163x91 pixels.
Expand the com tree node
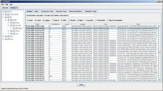tap(3, 39)
